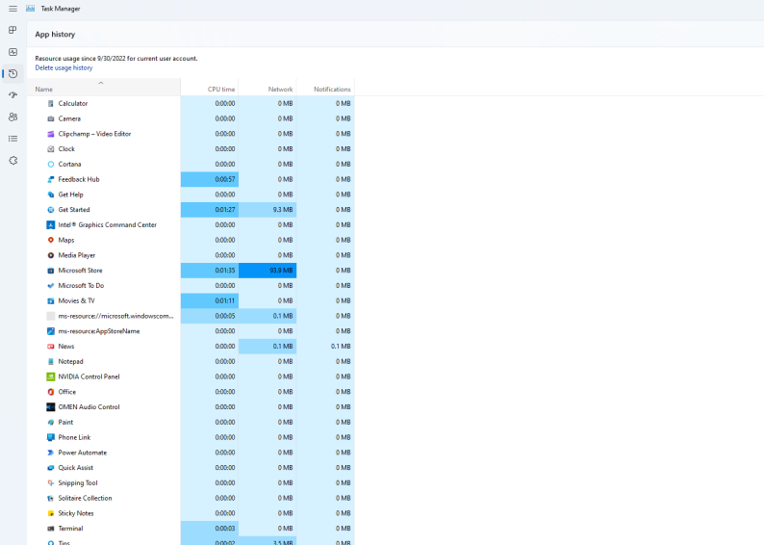This screenshot has width=764, height=545.
Task: Click Terminal CPU time 0:00:03
Action: click(x=210, y=529)
